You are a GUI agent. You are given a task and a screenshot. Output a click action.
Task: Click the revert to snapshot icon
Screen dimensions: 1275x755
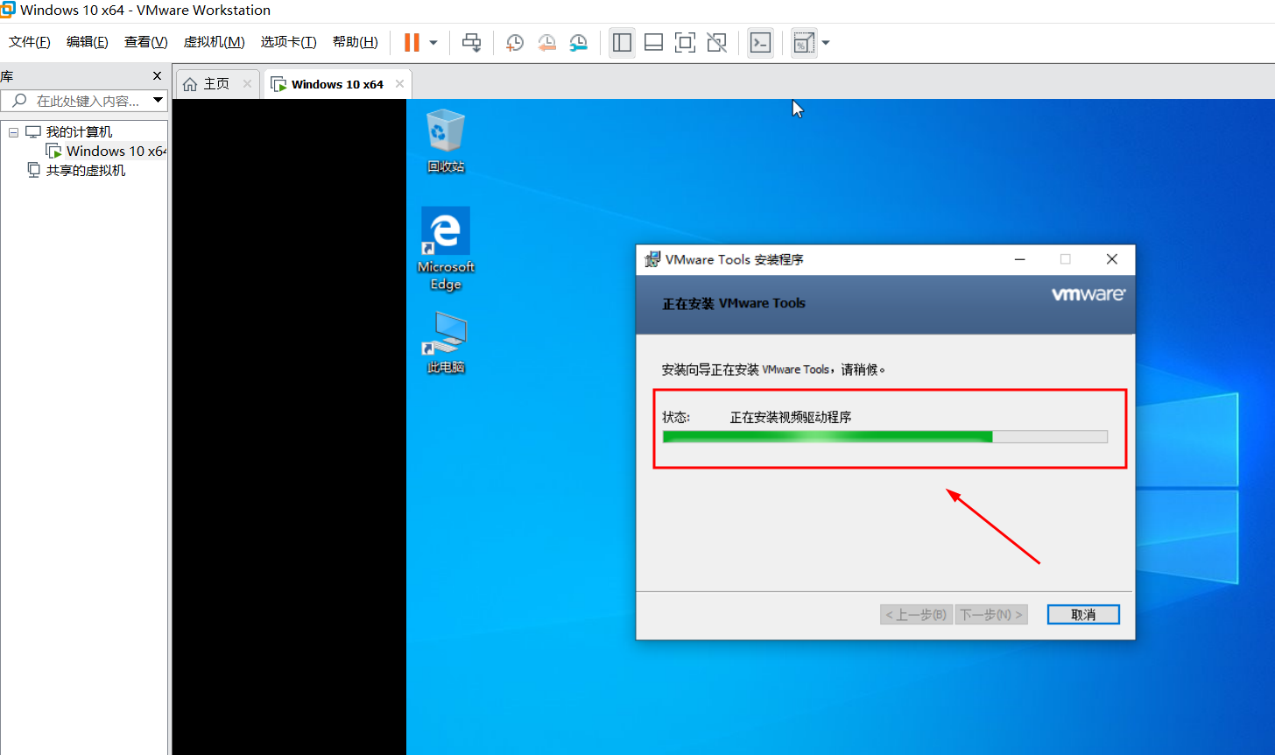546,42
